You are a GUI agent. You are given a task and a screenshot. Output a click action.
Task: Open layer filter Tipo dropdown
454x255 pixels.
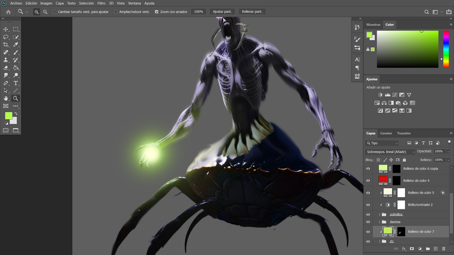(382, 143)
